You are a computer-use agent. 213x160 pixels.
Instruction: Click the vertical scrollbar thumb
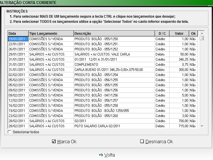pyautogui.click(x=202, y=38)
